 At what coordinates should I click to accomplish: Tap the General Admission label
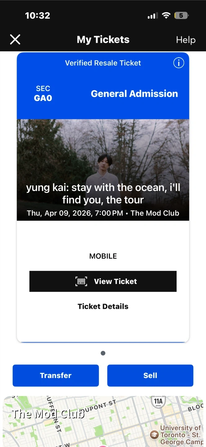pyautogui.click(x=134, y=94)
